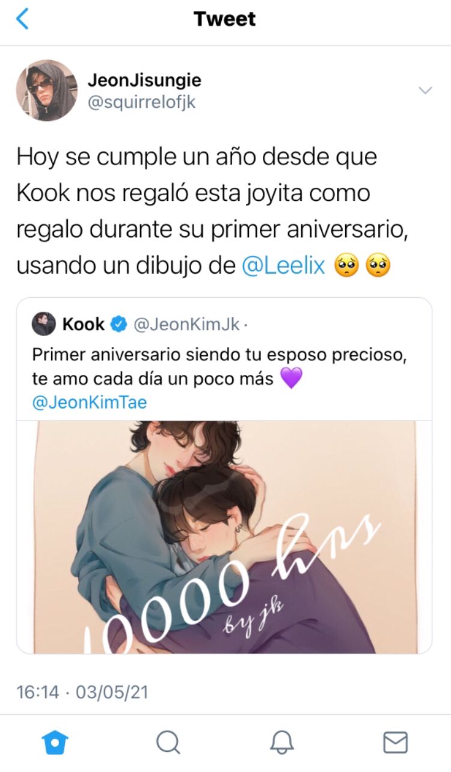Expand the tweet options chevron
Image resolution: width=451 pixels, height=772 pixels.
click(425, 91)
